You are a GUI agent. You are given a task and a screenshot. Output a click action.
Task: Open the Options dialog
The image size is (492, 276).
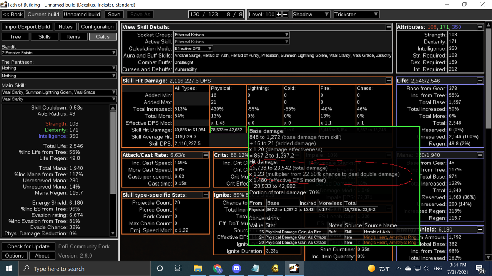pyautogui.click(x=15, y=256)
